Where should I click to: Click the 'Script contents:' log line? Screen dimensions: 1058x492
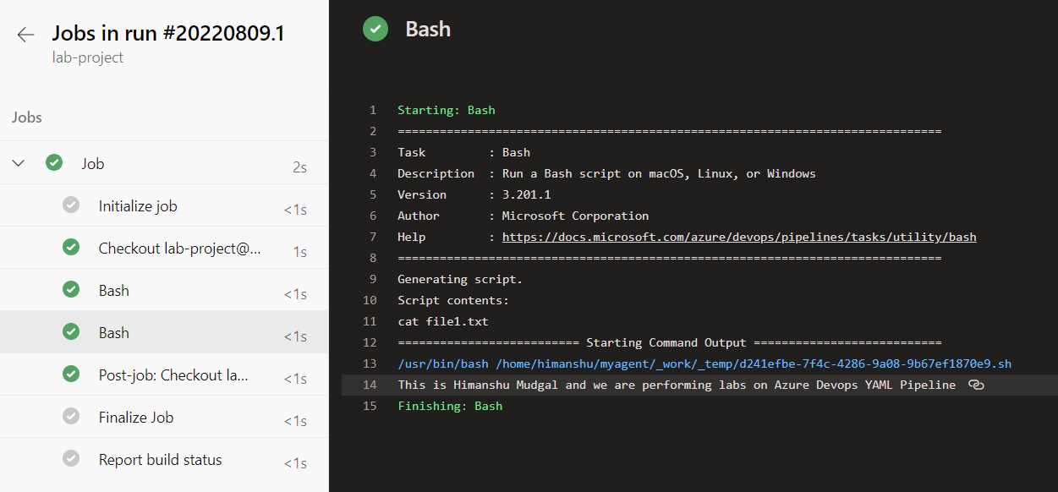453,300
